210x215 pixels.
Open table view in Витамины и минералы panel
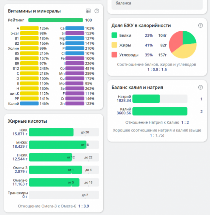pyautogui.click(x=88, y=11)
